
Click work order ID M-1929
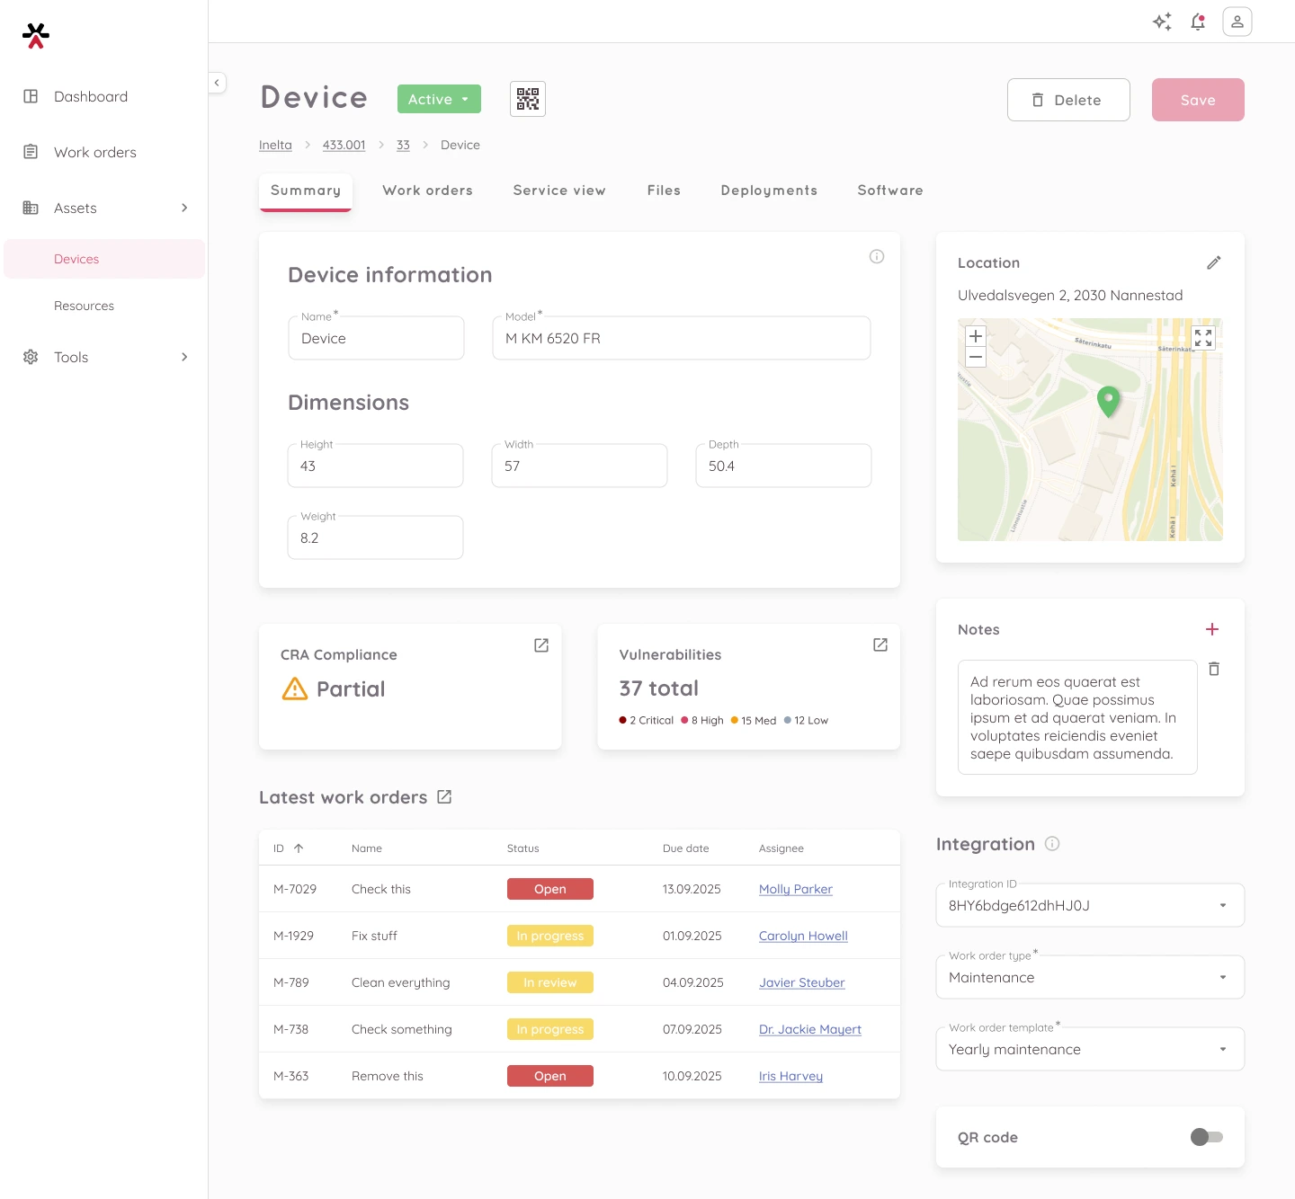(x=293, y=936)
